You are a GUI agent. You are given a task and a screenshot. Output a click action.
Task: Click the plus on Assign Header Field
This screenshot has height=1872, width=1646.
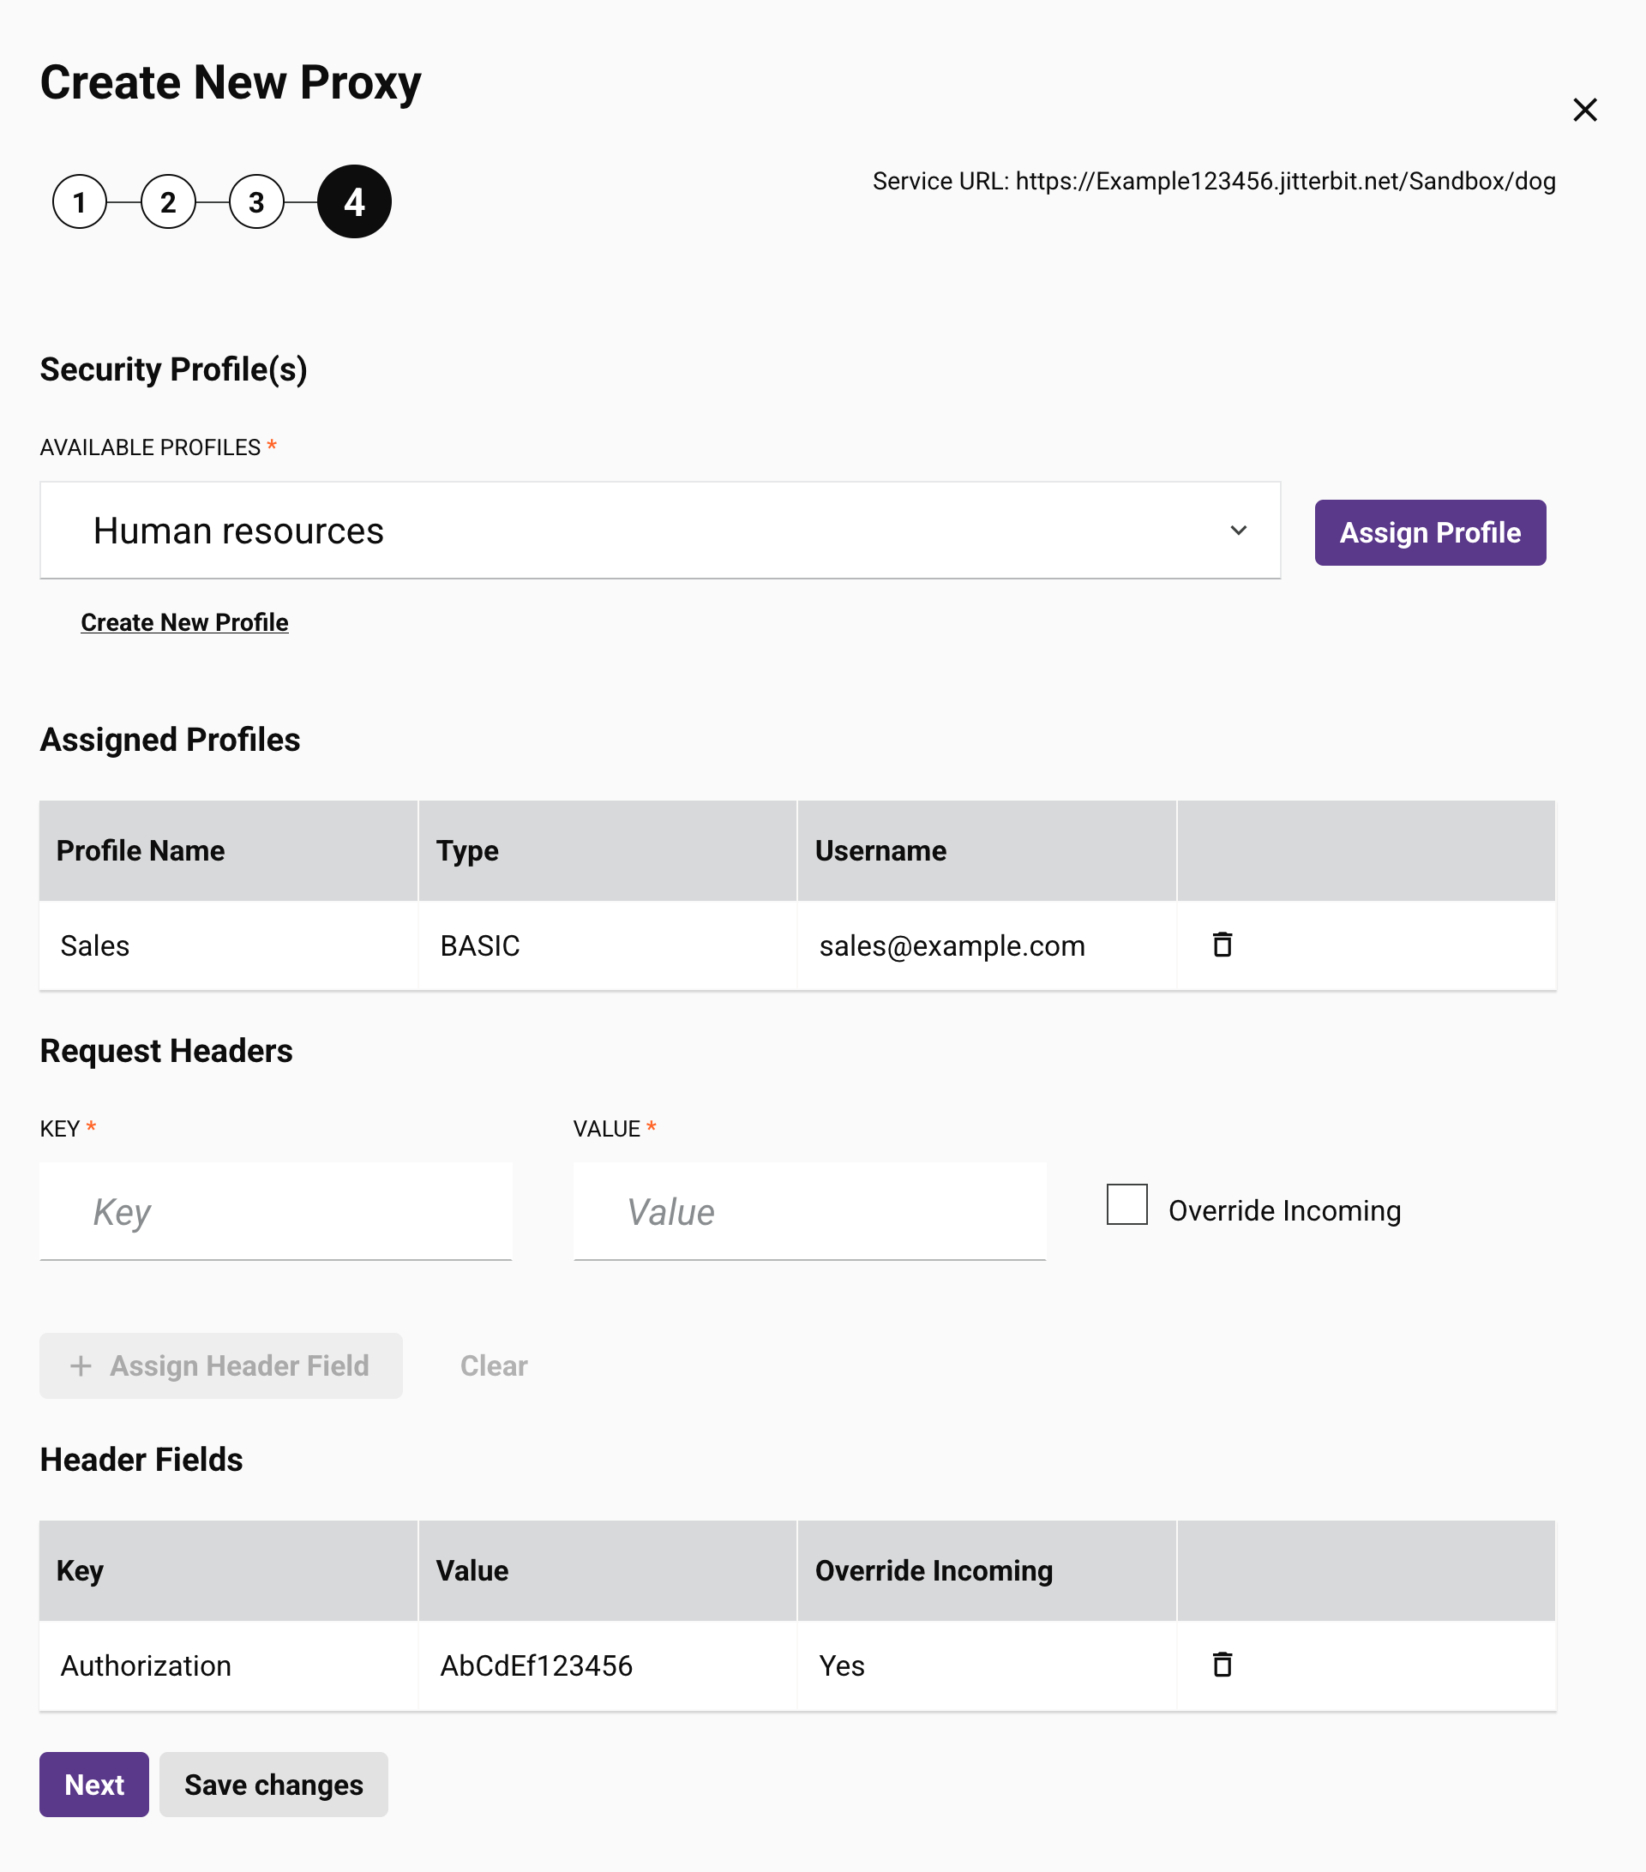(81, 1365)
